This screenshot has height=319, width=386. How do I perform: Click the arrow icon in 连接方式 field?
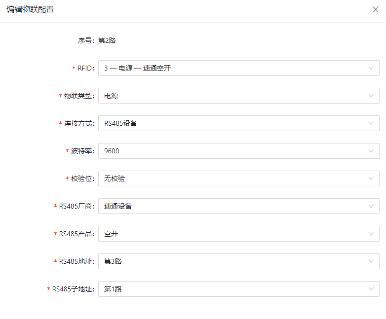pos(371,123)
